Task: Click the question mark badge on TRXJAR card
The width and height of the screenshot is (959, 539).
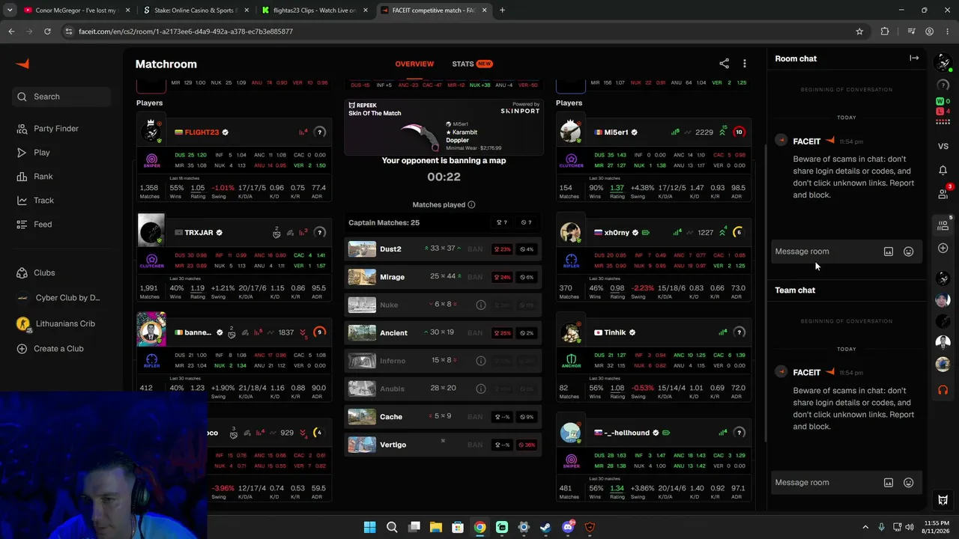Action: (320, 233)
